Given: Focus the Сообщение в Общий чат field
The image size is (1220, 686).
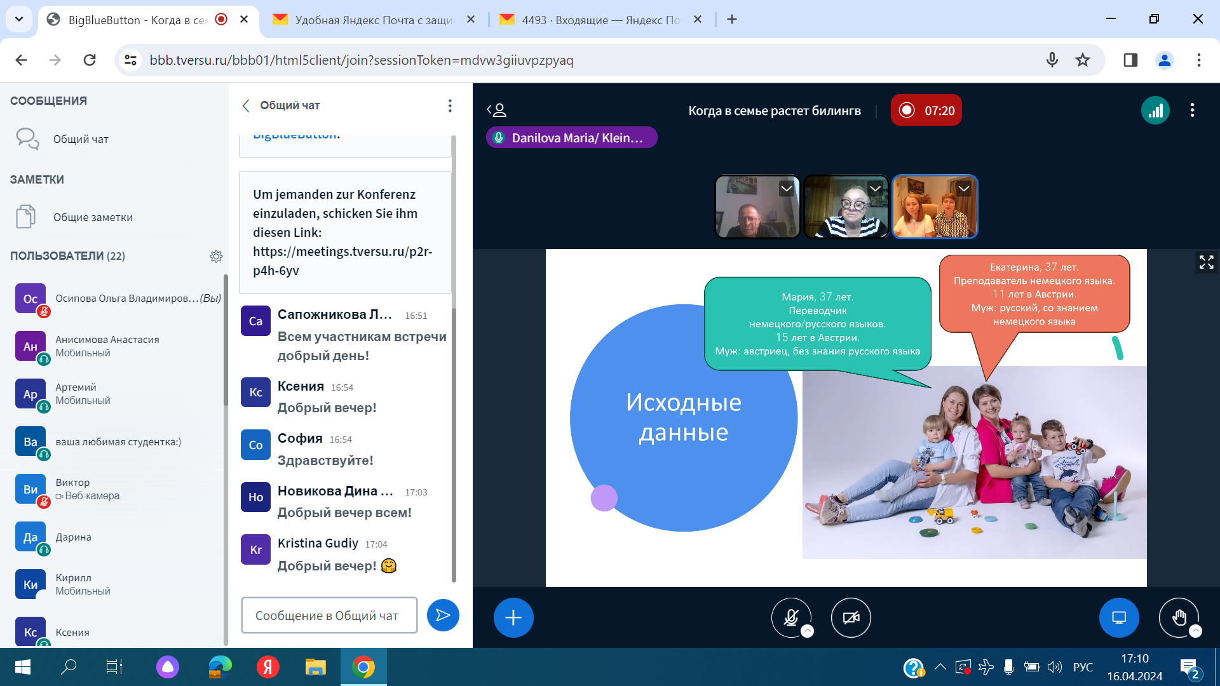Looking at the screenshot, I should point(329,615).
